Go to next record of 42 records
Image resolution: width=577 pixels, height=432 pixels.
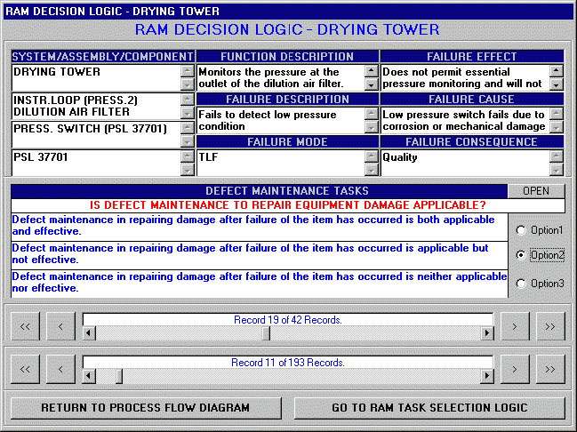coord(515,326)
